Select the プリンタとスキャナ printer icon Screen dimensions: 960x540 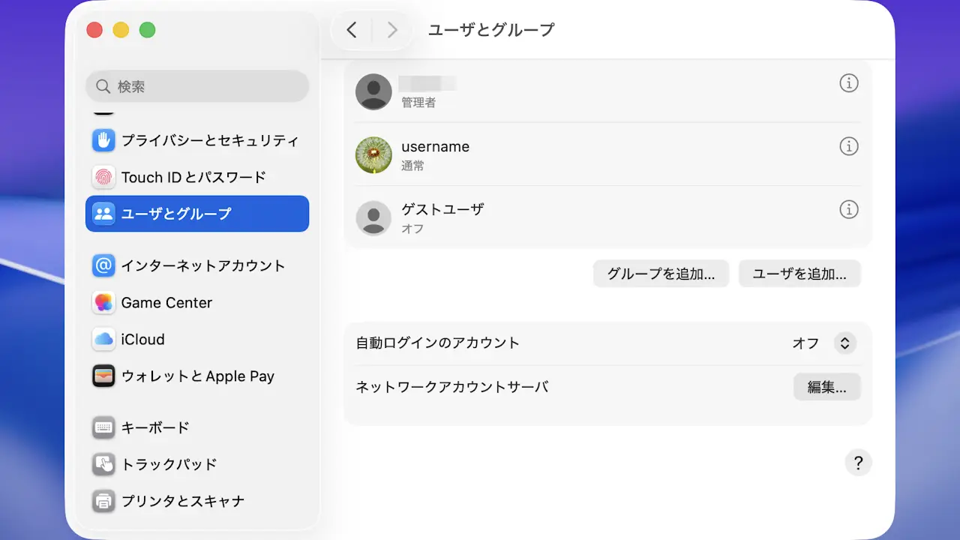coord(103,501)
